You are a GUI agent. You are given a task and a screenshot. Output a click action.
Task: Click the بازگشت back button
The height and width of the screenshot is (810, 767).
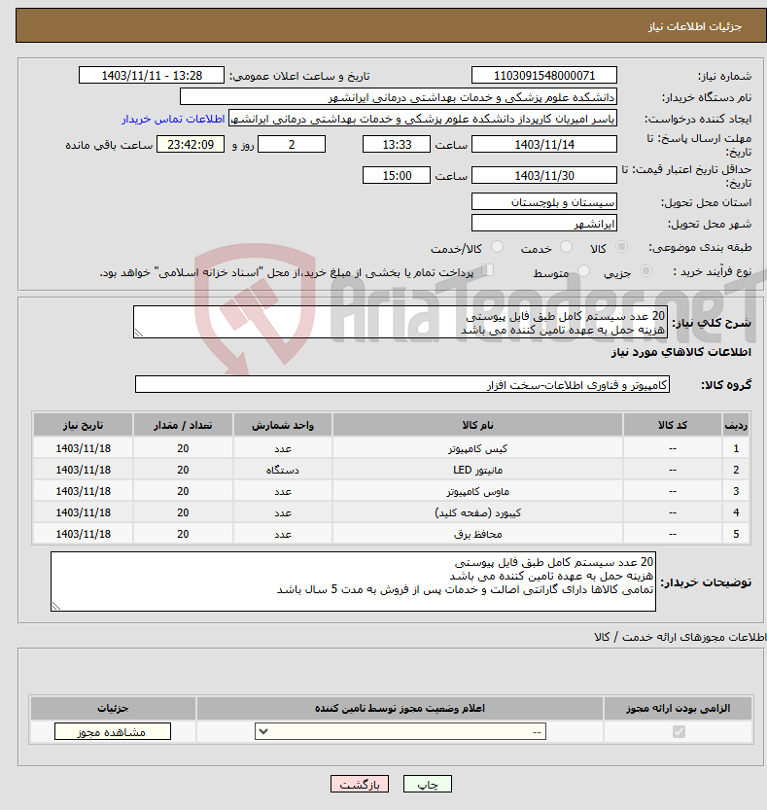click(360, 784)
